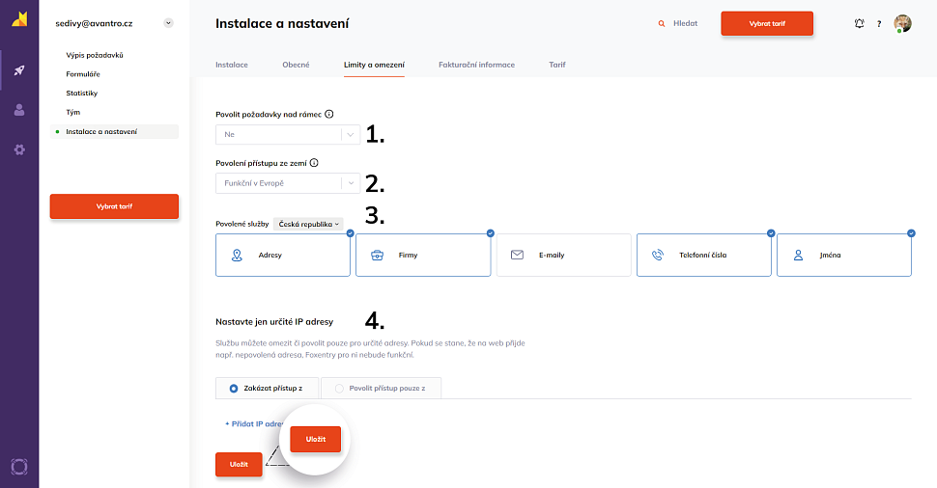This screenshot has width=937, height=488.
Task: Toggle the E-maily service card
Action: (563, 256)
